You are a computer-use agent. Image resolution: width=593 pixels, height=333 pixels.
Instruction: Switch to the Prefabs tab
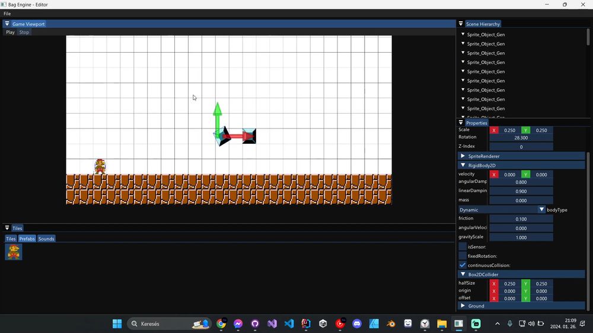coord(27,239)
